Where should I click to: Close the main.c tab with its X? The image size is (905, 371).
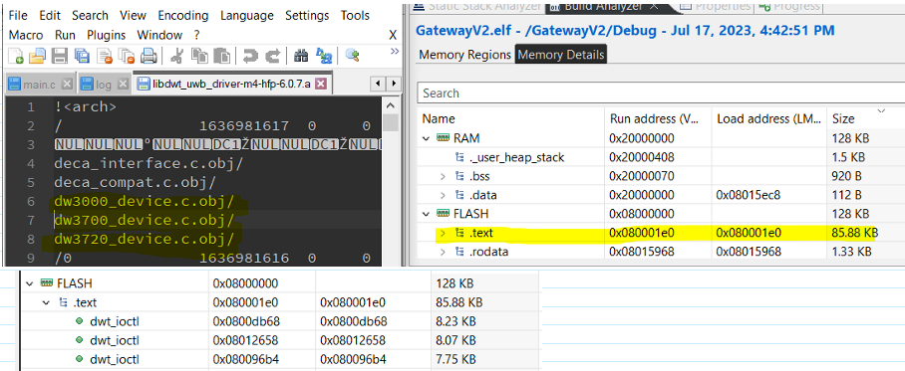click(x=67, y=85)
